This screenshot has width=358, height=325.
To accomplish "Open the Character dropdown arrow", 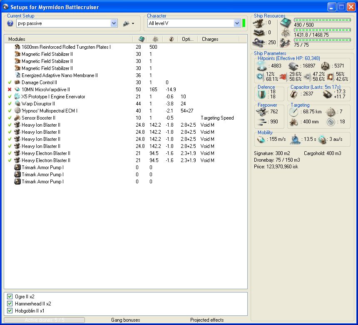I will pos(237,23).
